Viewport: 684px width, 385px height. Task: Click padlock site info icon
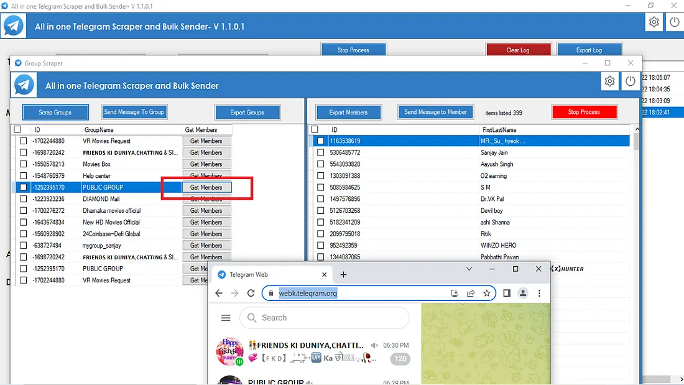pyautogui.click(x=270, y=293)
